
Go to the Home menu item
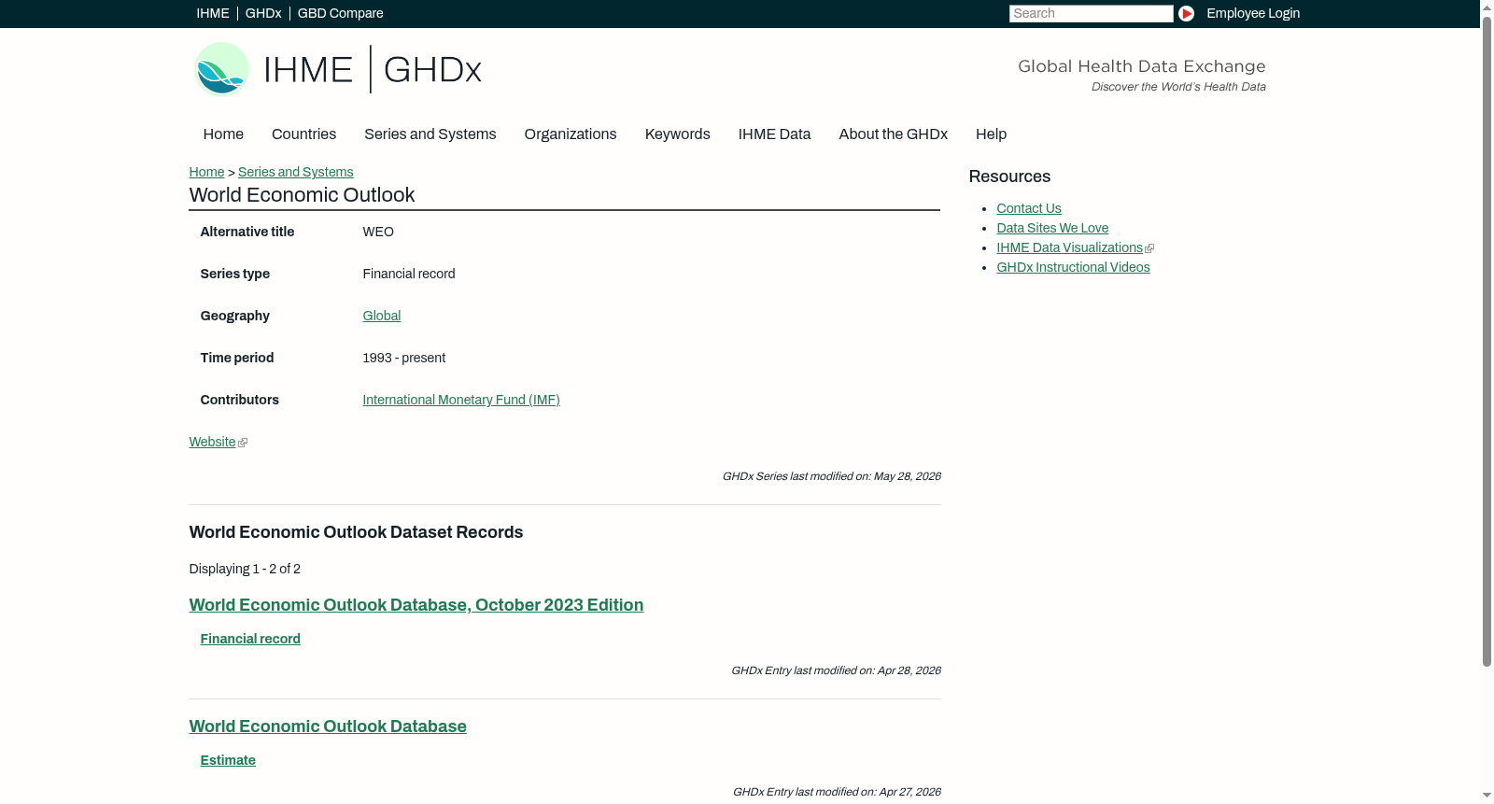[223, 134]
